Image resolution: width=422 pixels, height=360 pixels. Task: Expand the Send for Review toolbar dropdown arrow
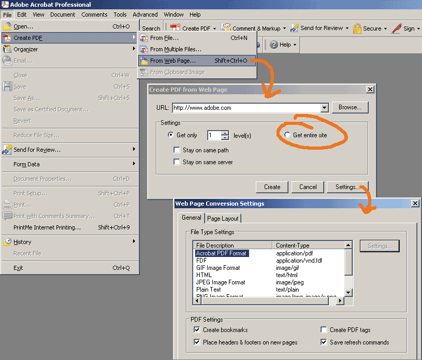pyautogui.click(x=347, y=28)
